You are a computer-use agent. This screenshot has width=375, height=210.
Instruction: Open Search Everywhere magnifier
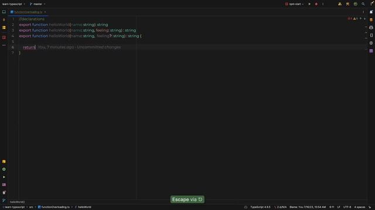coord(363,4)
